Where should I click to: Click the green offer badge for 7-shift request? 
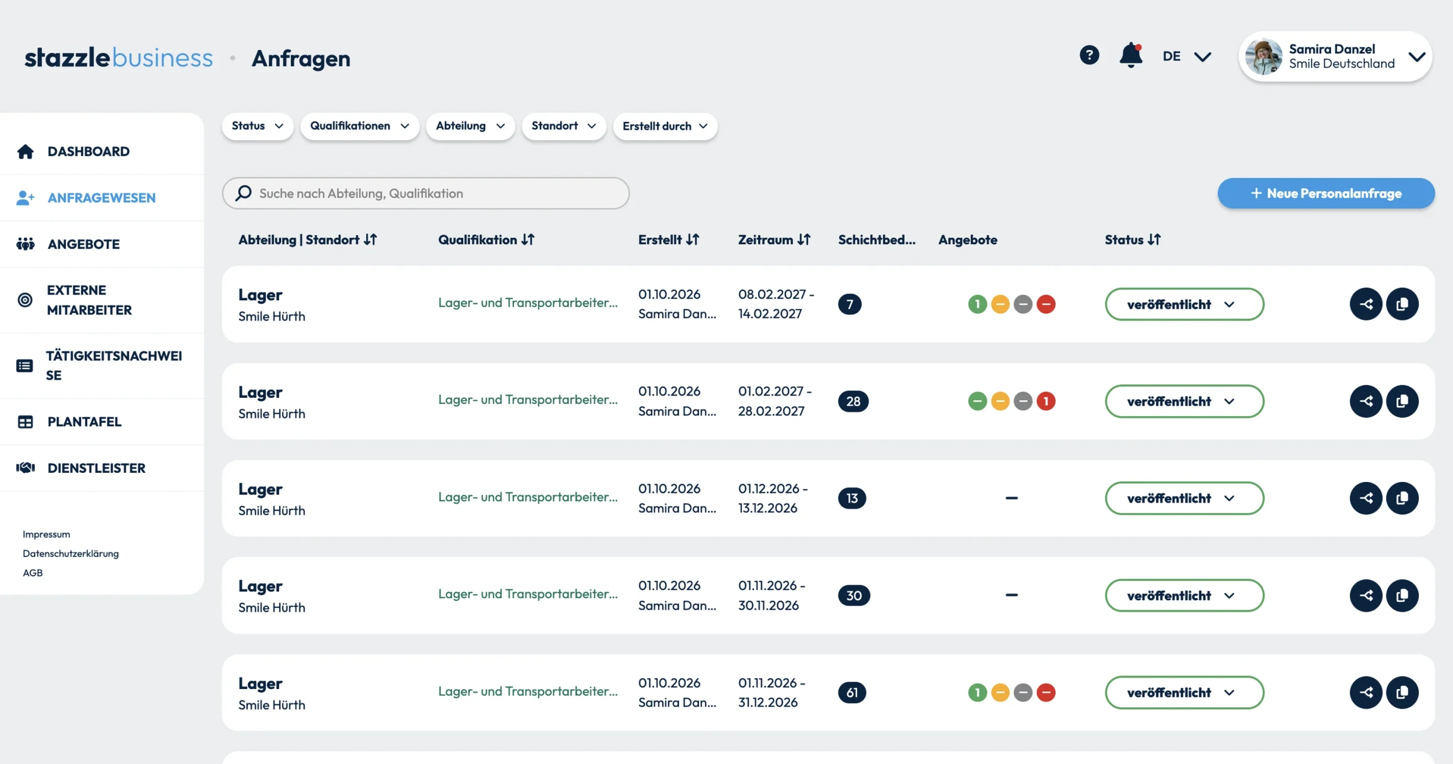pyautogui.click(x=977, y=304)
